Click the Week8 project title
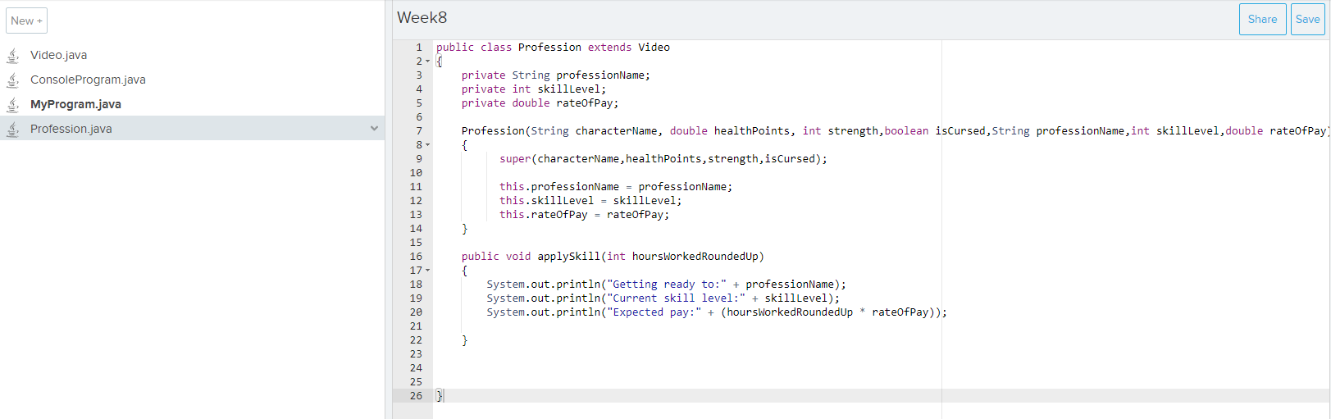 point(422,18)
